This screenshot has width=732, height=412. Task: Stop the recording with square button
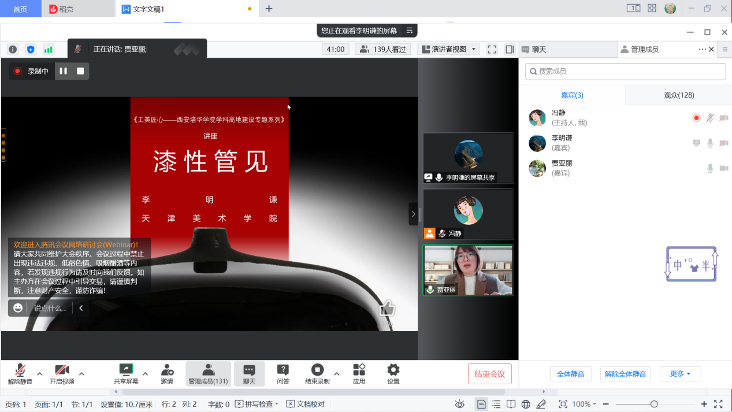(x=80, y=71)
